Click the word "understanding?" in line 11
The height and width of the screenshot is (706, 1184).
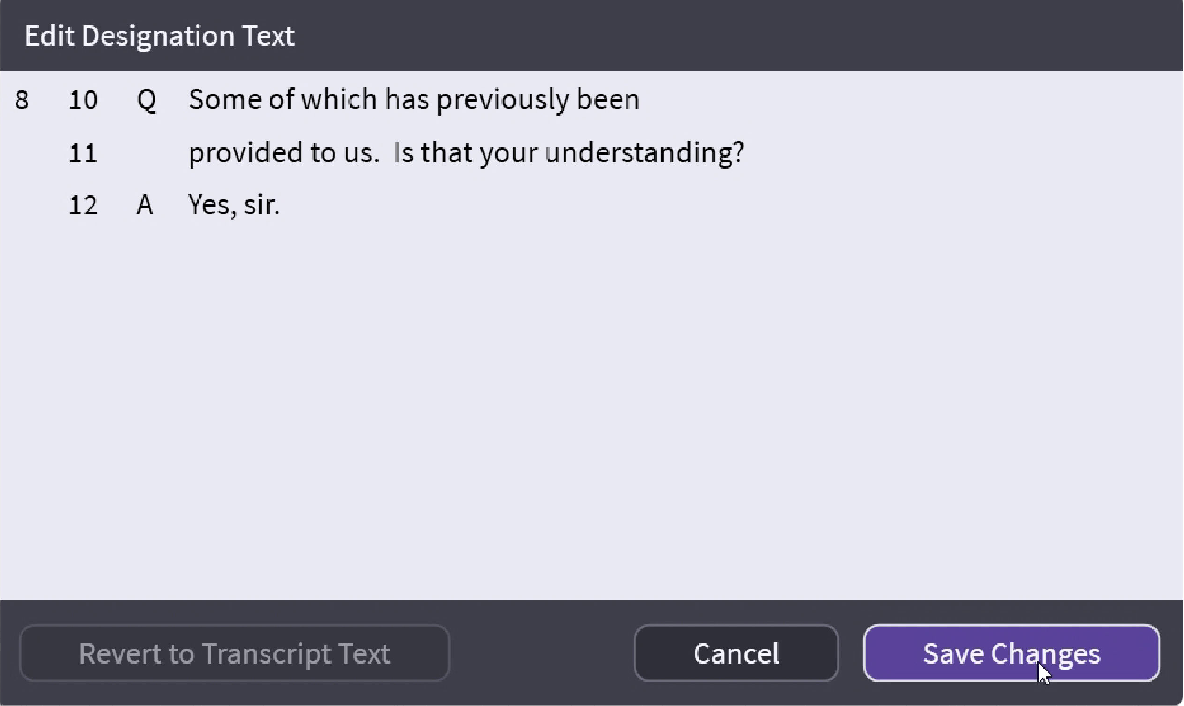[644, 153]
